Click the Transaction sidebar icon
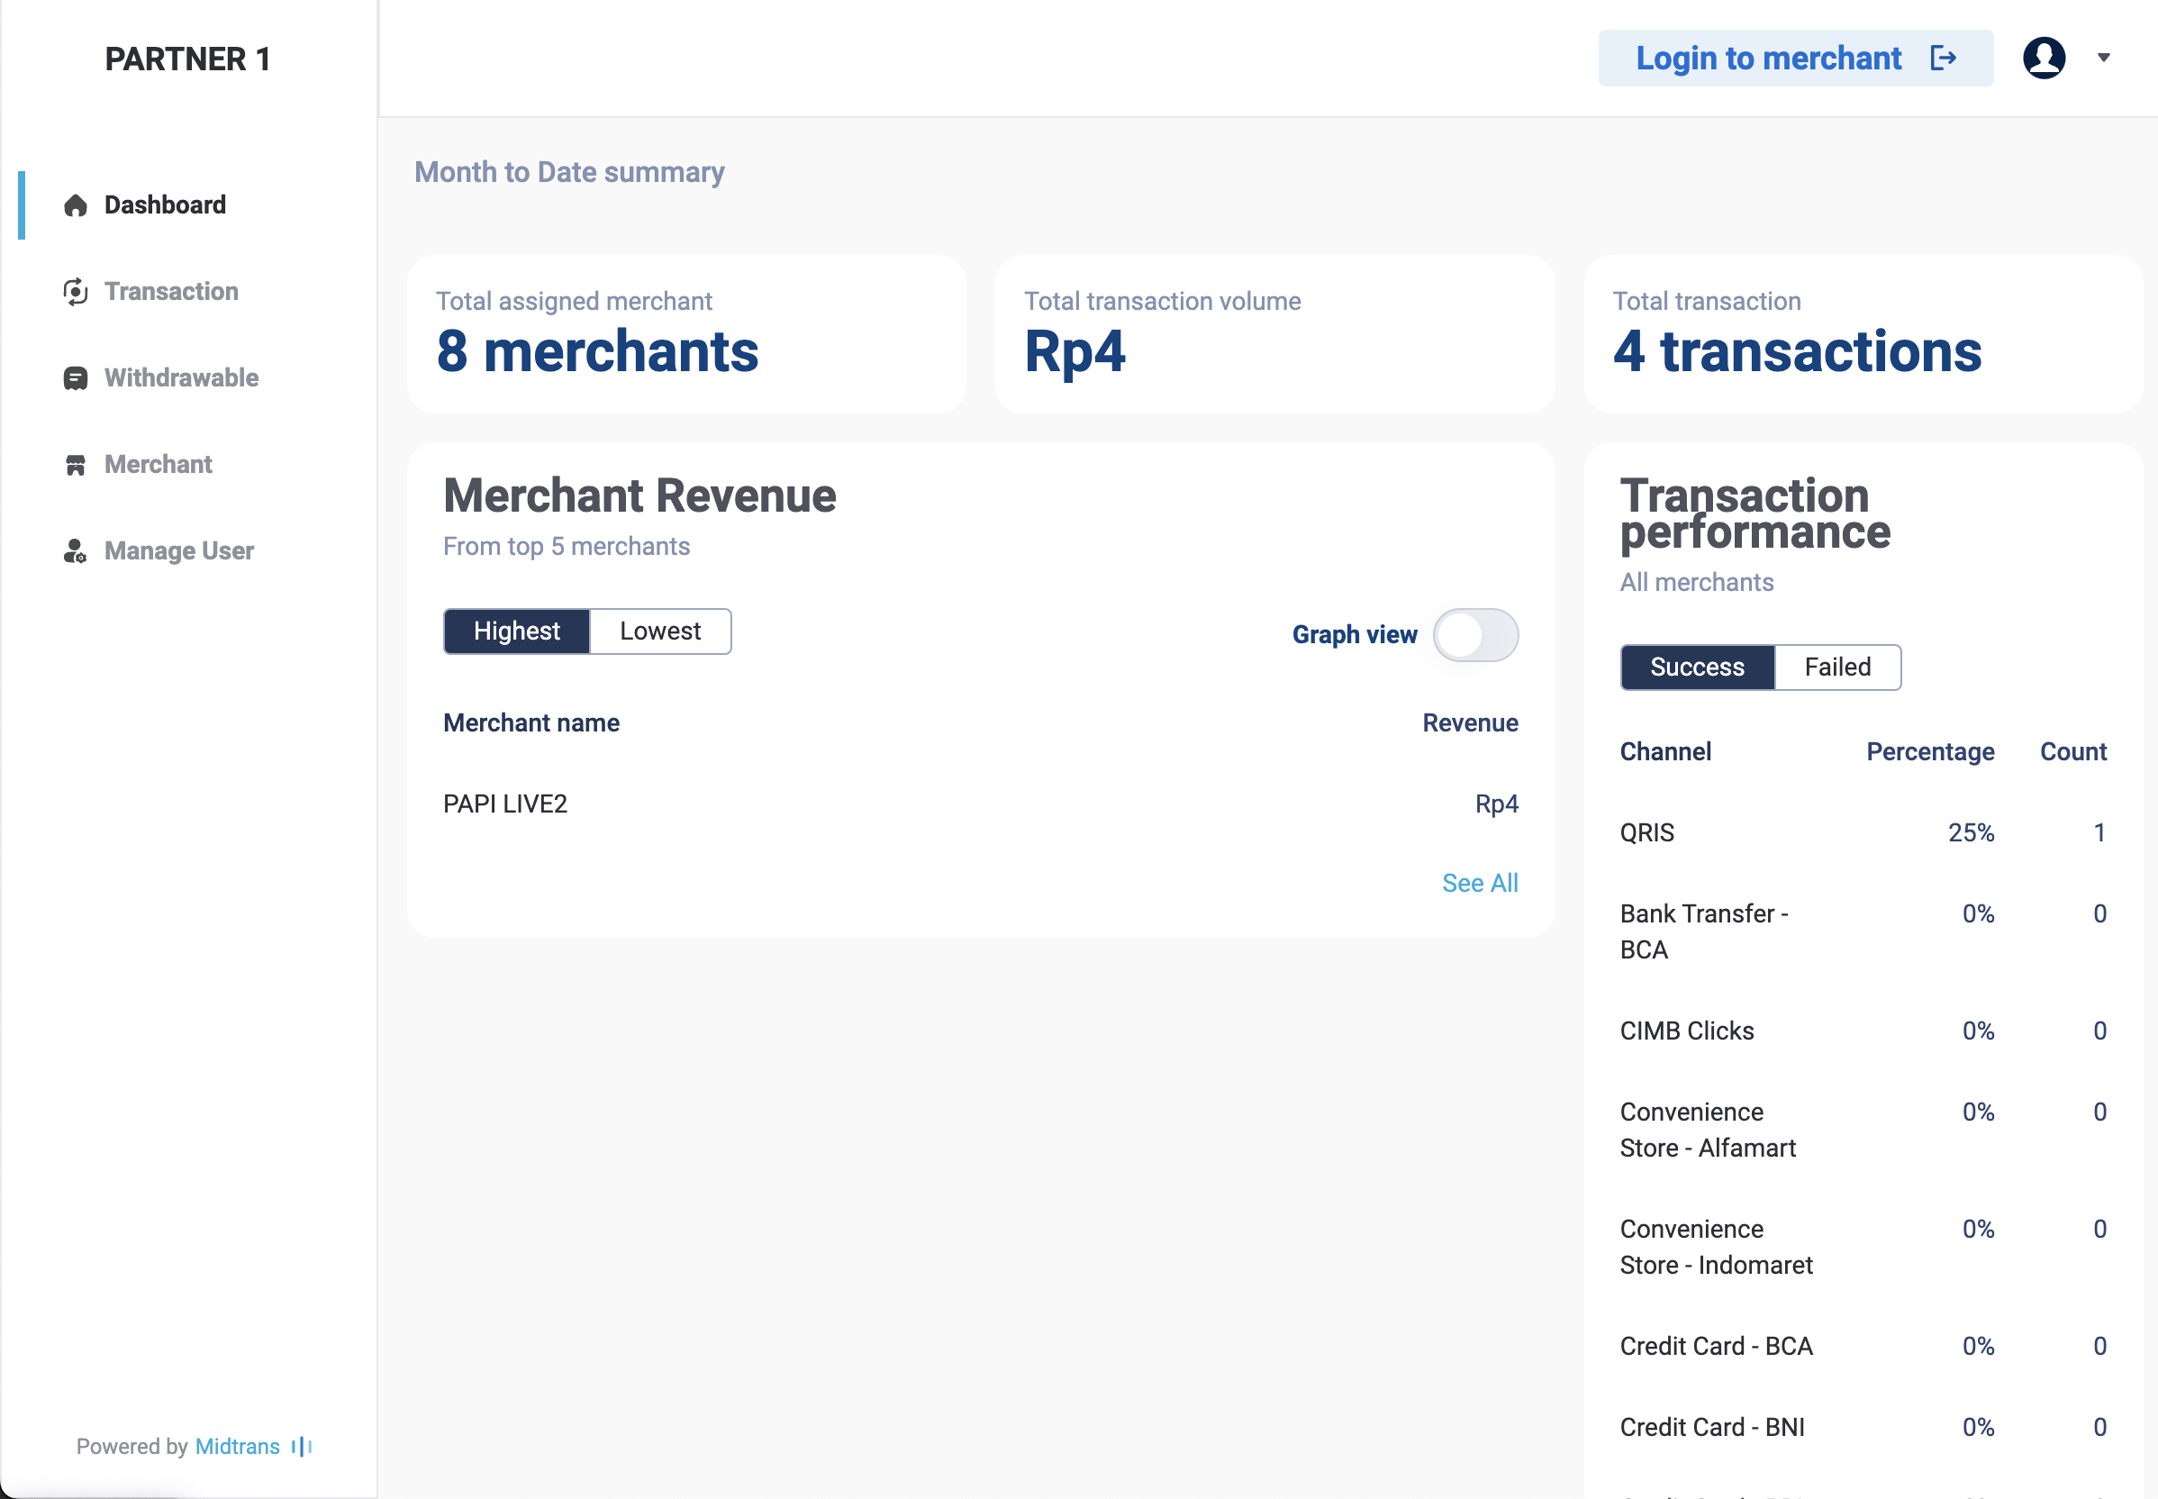 [75, 292]
